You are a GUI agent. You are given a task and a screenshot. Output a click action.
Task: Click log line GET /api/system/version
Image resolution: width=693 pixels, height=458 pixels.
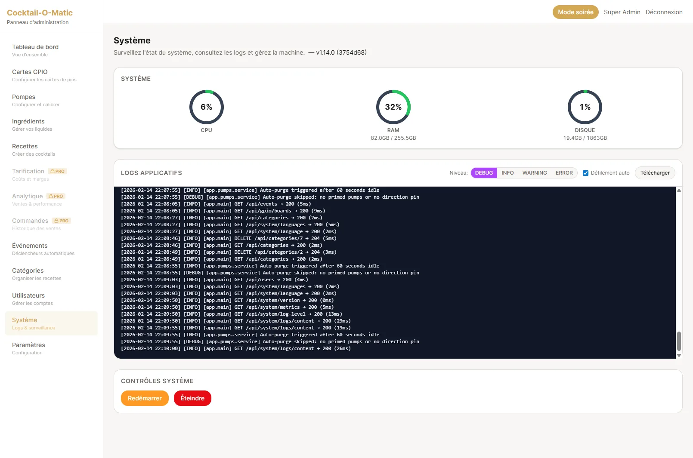tap(227, 300)
